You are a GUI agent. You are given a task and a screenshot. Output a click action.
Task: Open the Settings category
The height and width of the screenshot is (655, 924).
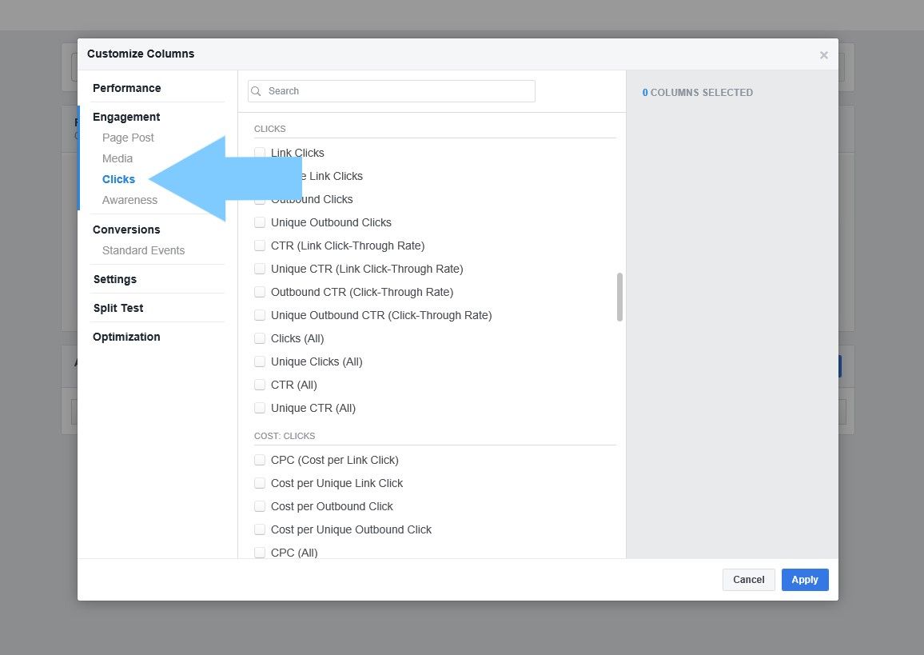115,279
